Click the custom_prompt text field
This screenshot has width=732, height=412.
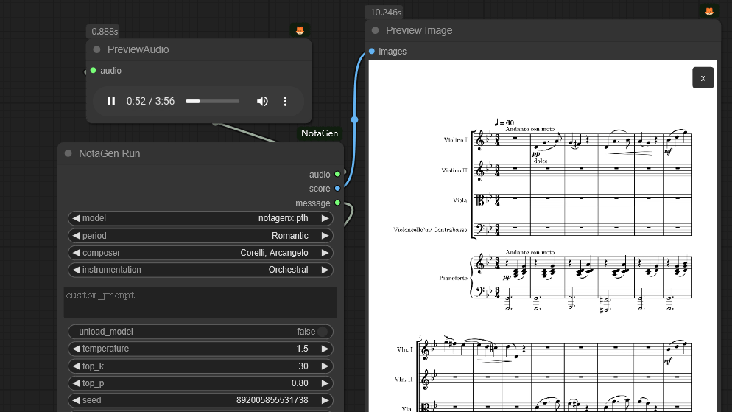pos(200,302)
